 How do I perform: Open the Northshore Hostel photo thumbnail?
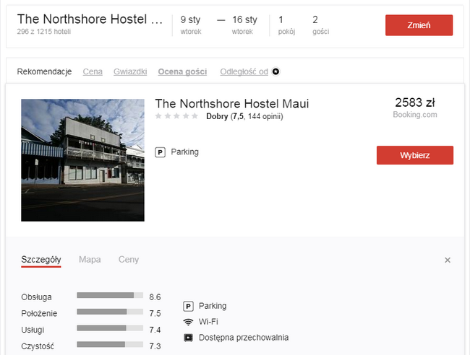[82, 160]
